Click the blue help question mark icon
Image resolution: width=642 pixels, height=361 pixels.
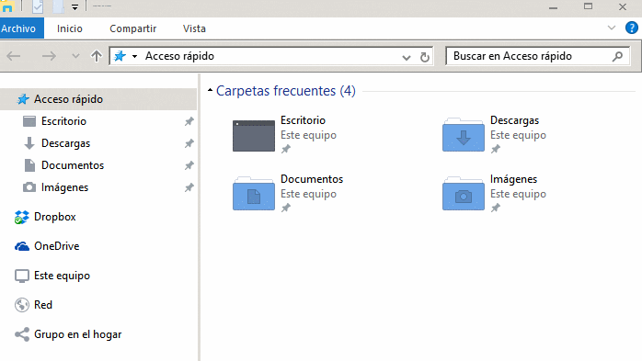(x=631, y=28)
